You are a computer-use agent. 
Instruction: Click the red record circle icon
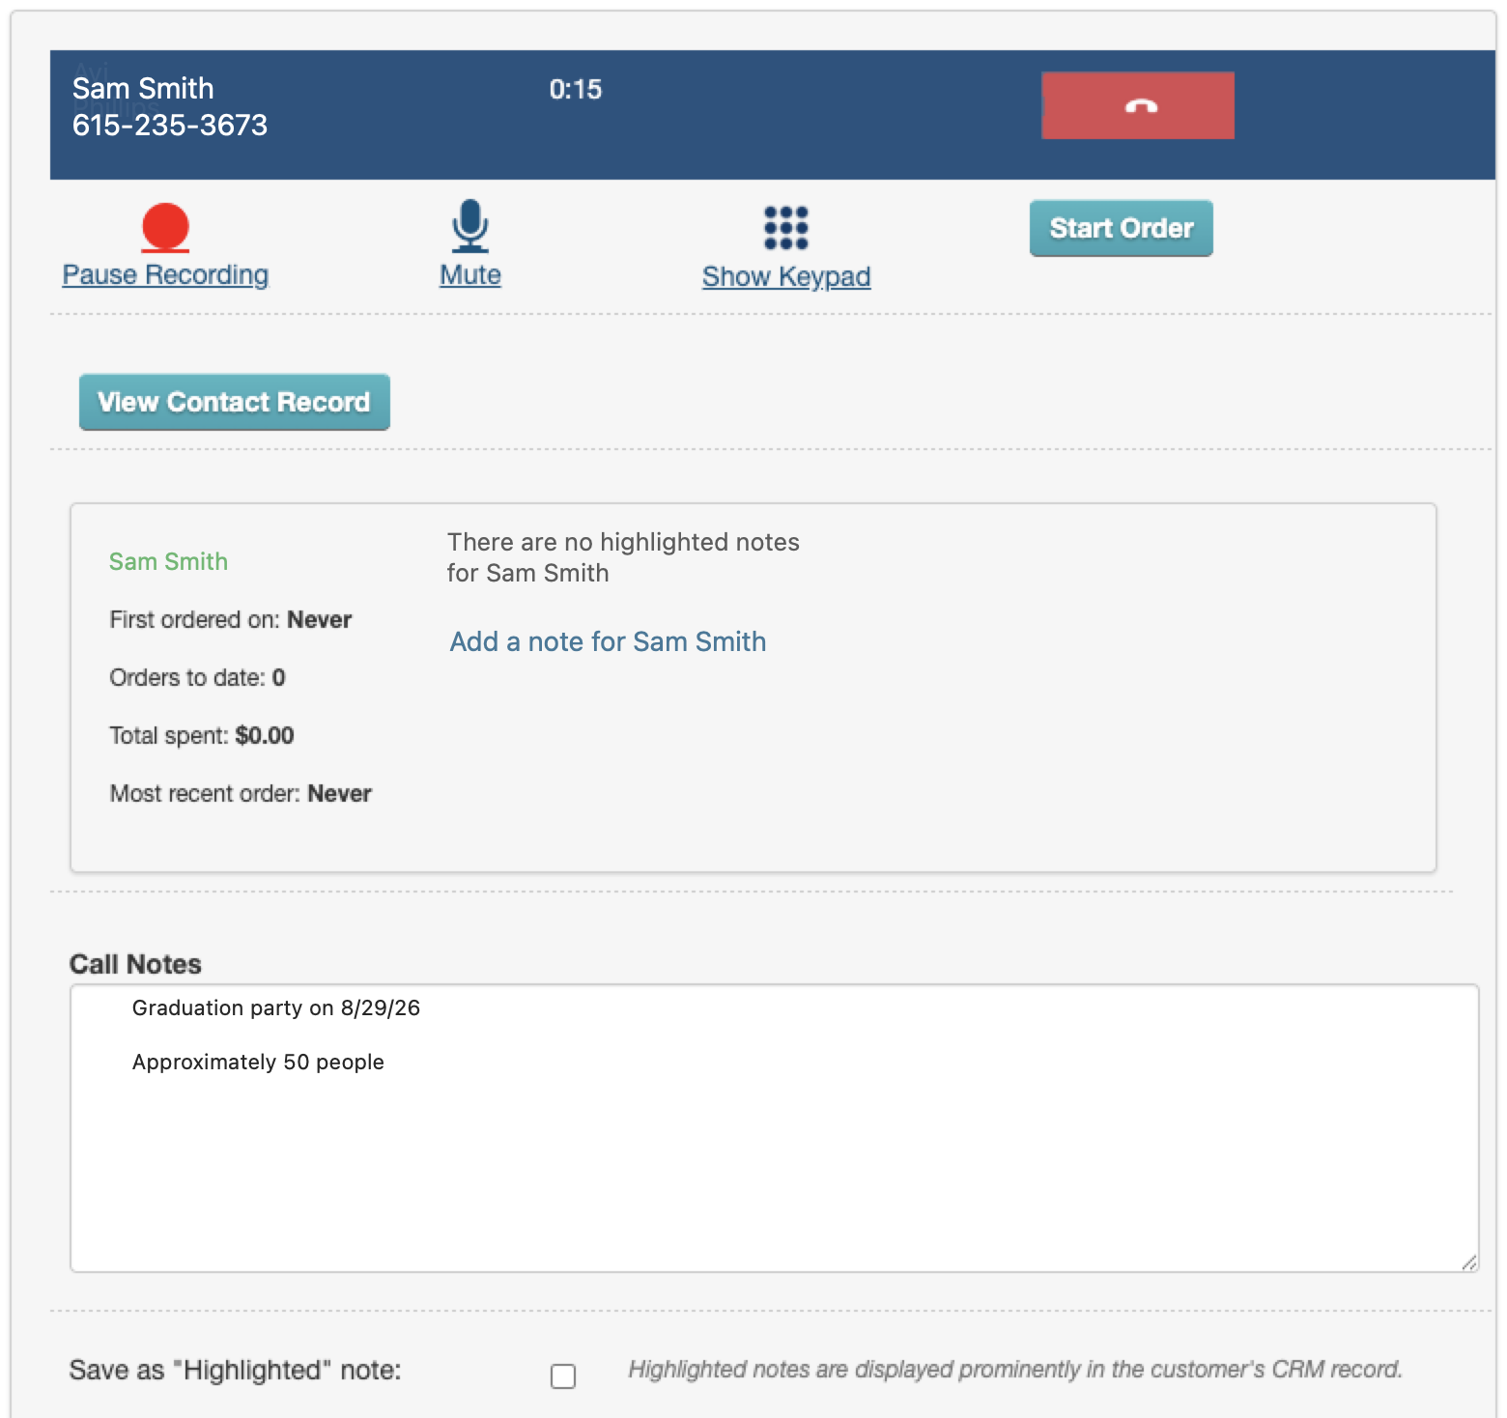[x=165, y=227]
